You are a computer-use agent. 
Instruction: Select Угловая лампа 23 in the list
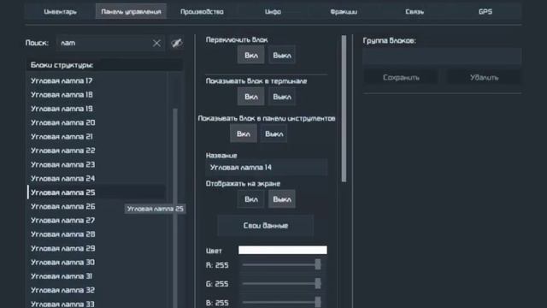coord(97,164)
